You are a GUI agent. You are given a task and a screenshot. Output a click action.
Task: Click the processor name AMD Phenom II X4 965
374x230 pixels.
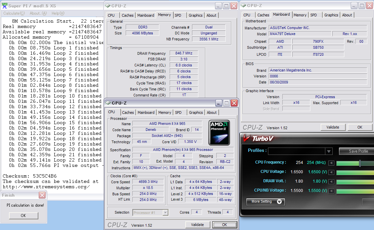point(167,124)
